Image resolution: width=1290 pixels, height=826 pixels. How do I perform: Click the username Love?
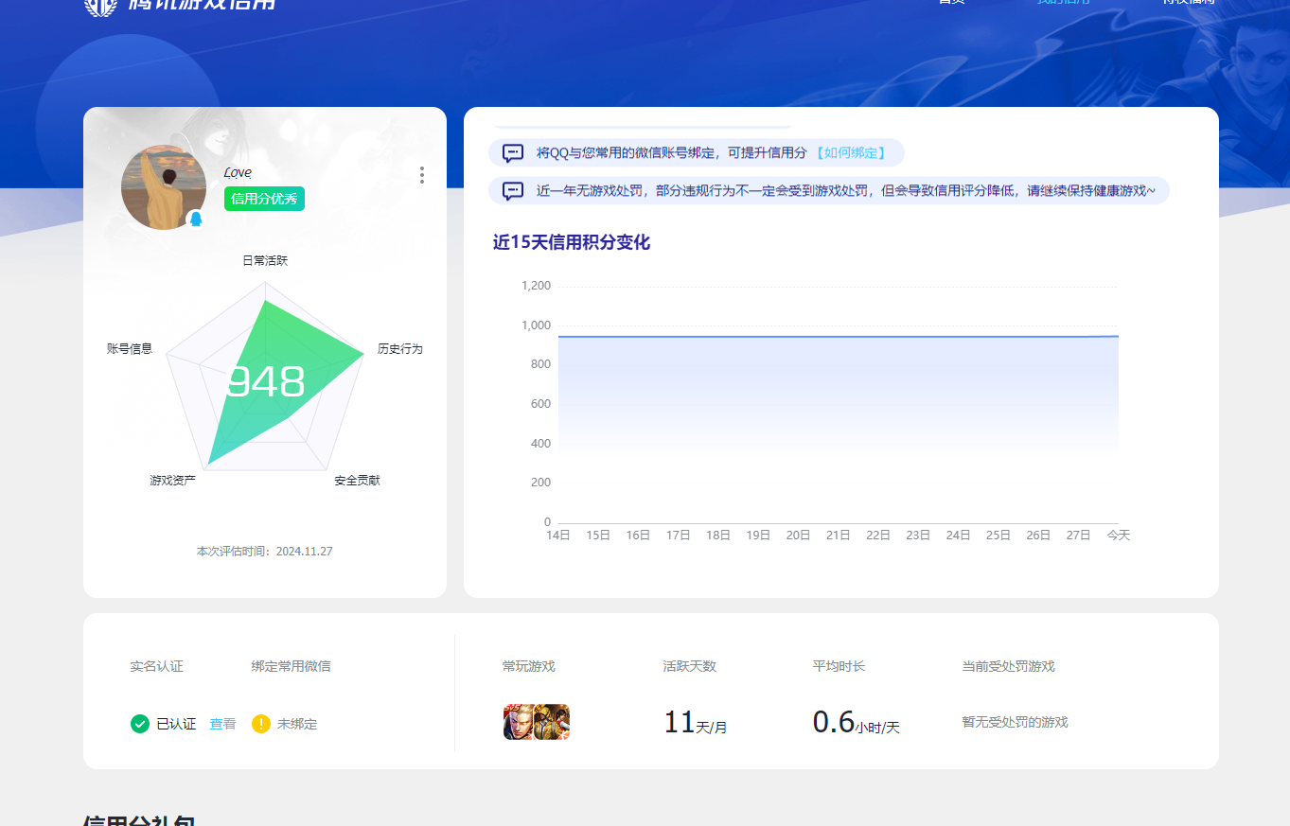click(x=238, y=172)
